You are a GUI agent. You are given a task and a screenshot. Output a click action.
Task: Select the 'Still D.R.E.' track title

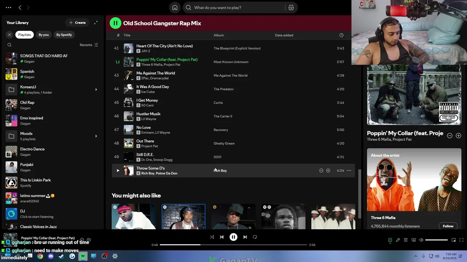coord(145,155)
